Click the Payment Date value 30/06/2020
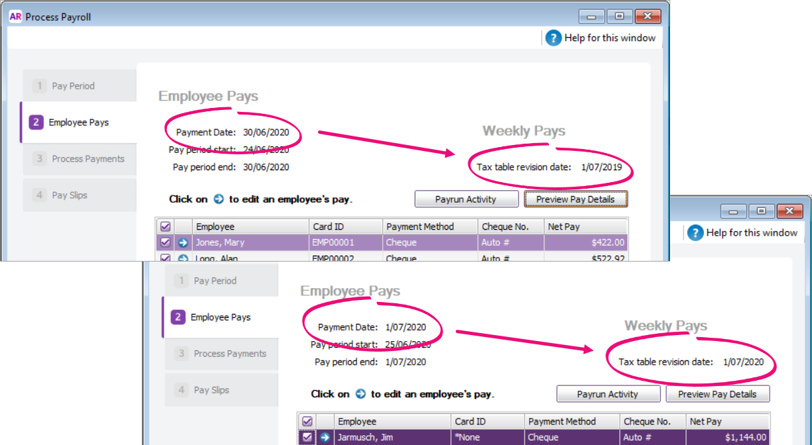812x445 pixels. coord(266,132)
